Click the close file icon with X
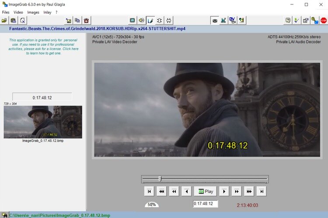This screenshot has width=328, height=218. tap(23, 21)
